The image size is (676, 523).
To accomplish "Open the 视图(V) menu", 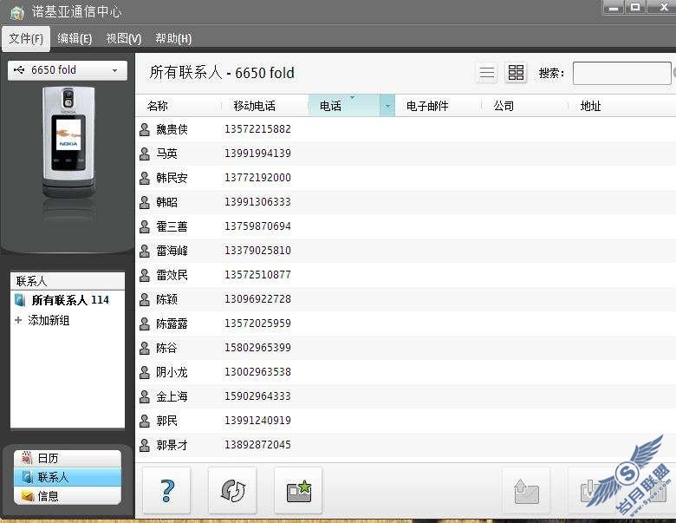I will [124, 38].
